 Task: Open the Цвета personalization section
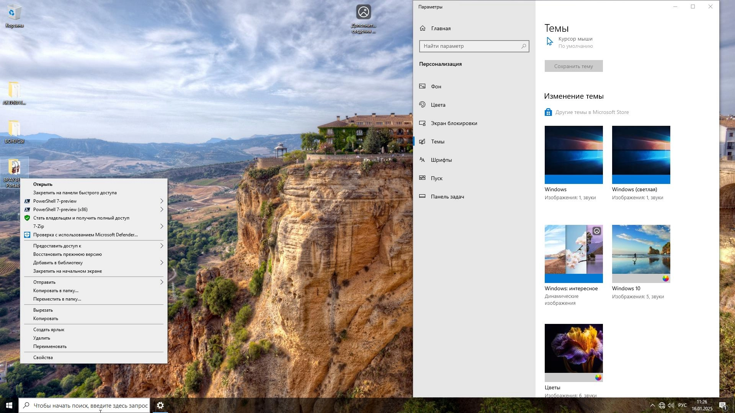tap(438, 105)
